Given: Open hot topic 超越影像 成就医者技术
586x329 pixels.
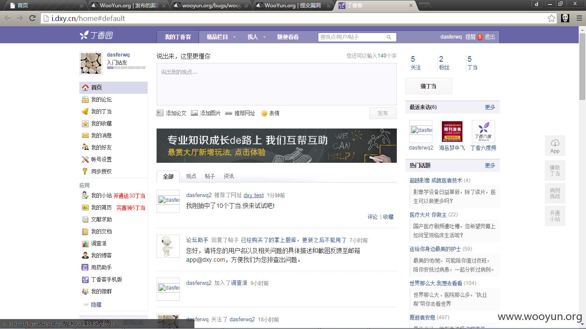Looking at the screenshot, I should 436,180.
